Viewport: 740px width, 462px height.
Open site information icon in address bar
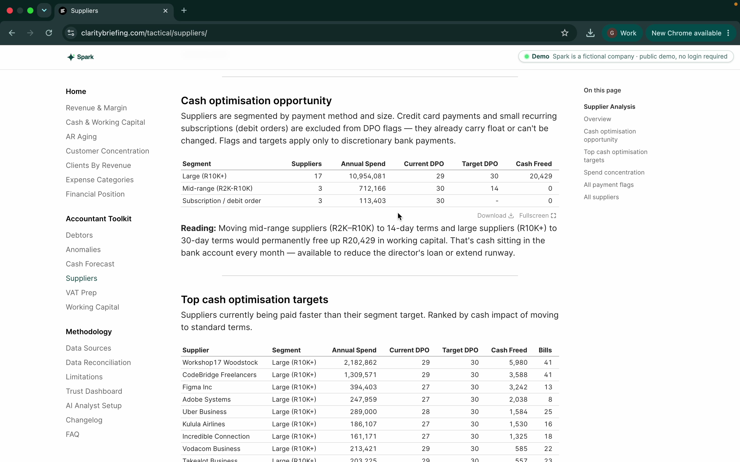(x=71, y=33)
